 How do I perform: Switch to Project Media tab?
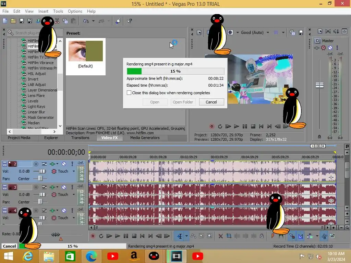(x=19, y=138)
